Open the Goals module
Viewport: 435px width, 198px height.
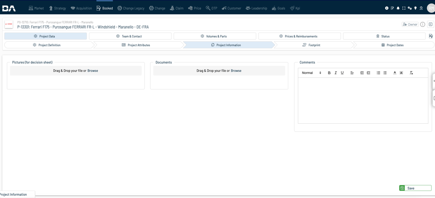(x=278, y=8)
